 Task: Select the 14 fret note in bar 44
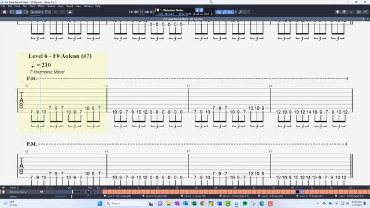[x=309, y=112]
